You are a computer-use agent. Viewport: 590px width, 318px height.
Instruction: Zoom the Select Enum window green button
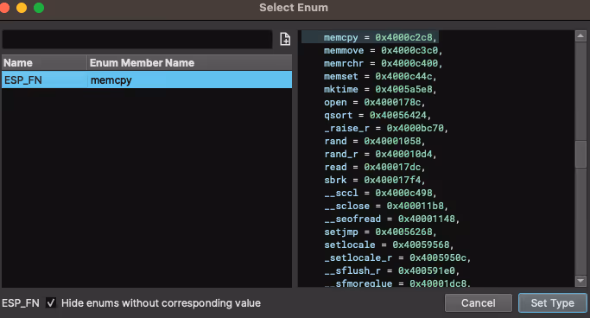pos(39,8)
